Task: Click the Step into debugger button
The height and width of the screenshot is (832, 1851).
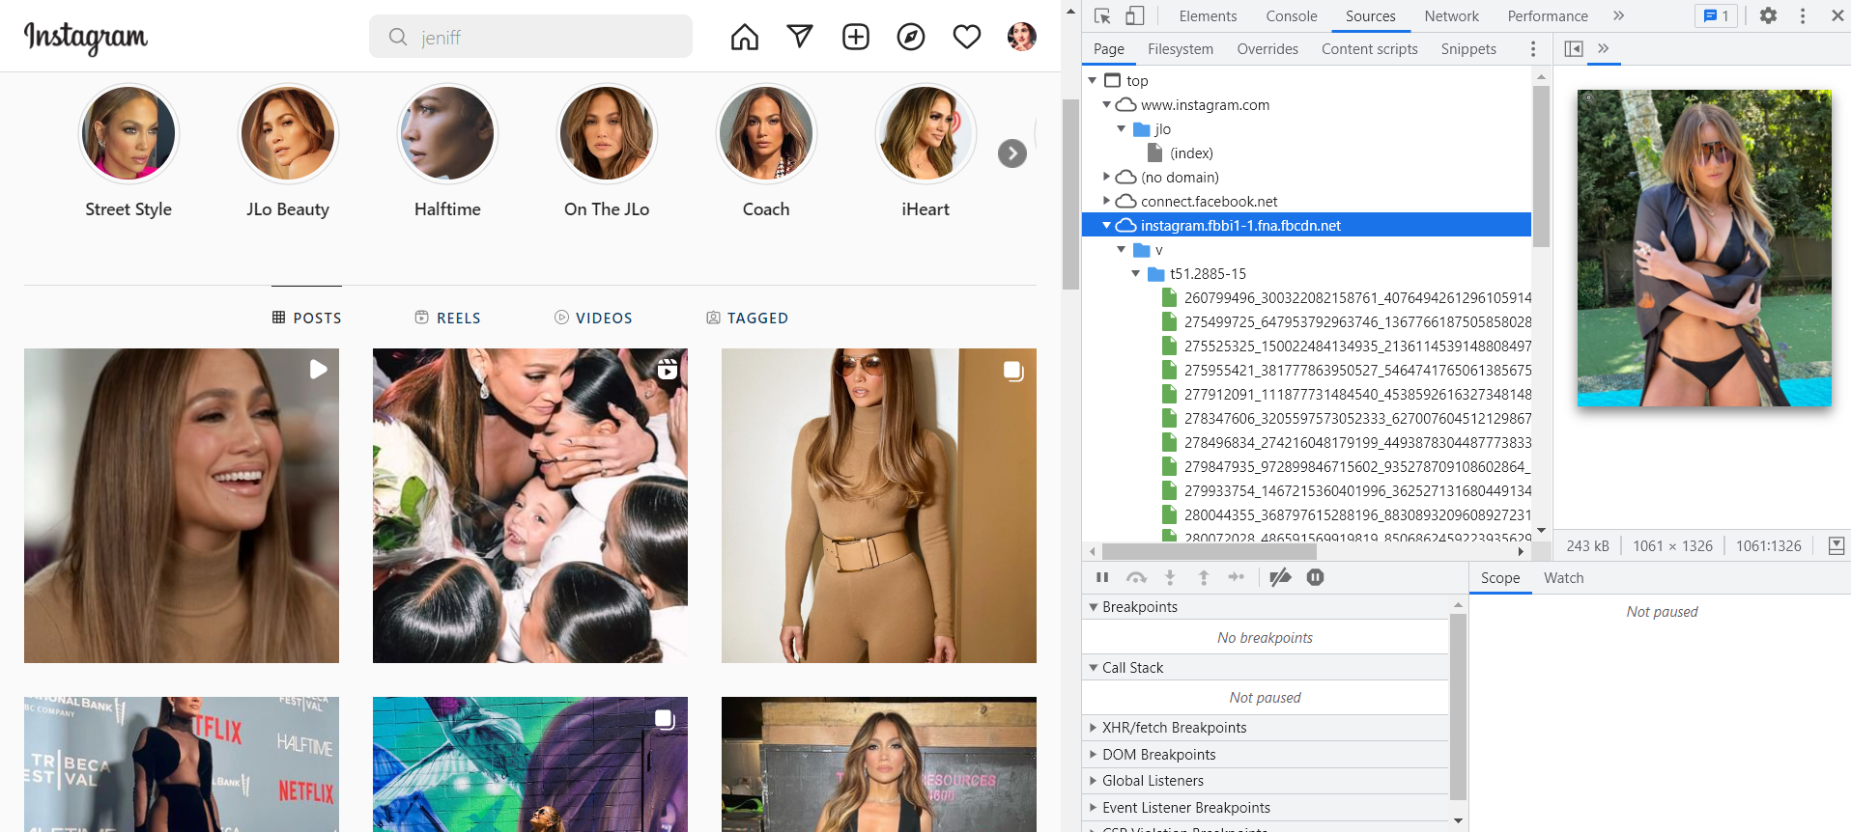Action: (1170, 577)
